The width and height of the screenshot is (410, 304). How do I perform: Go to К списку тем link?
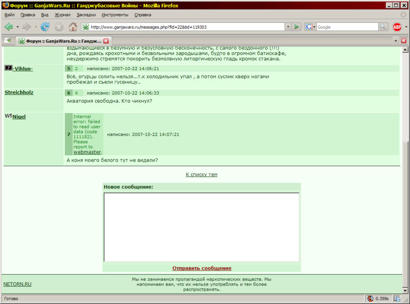(201, 174)
